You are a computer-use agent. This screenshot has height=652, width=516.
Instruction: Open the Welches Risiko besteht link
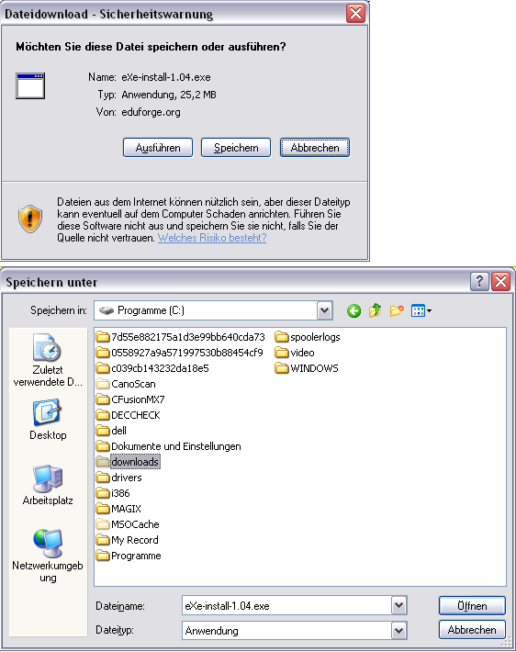click(212, 238)
